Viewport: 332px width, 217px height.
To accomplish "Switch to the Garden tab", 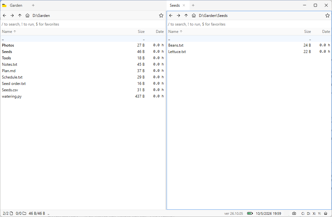I will pyautogui.click(x=16, y=5).
